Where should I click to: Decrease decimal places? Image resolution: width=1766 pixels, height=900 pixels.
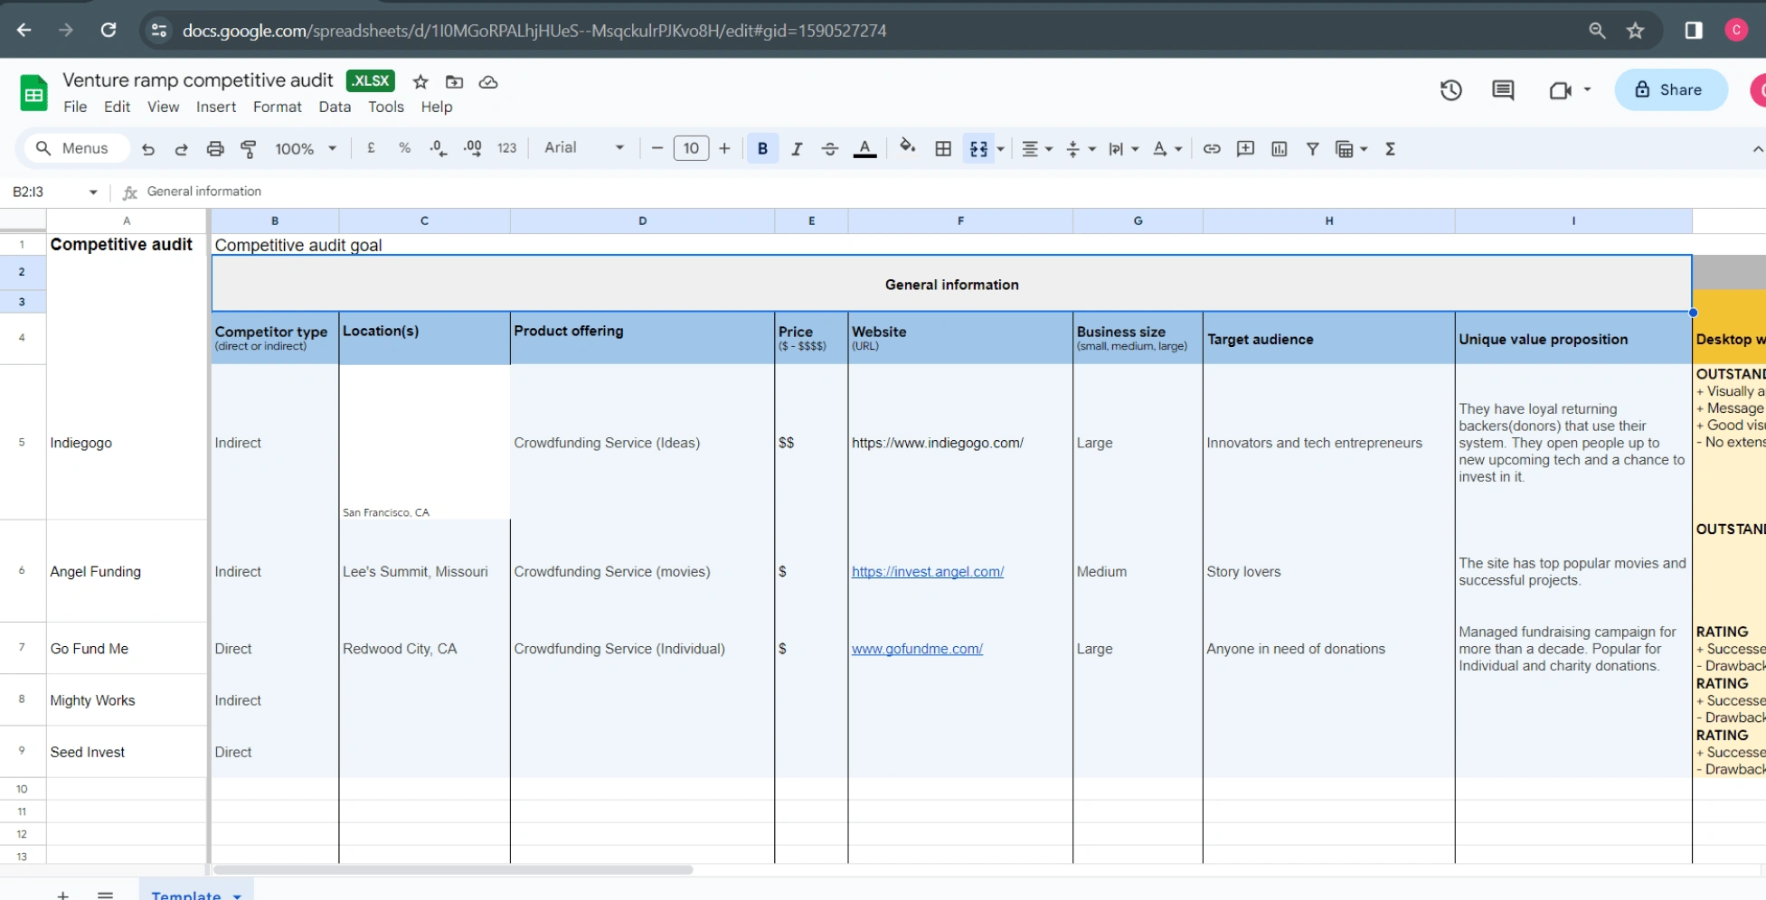pos(439,148)
